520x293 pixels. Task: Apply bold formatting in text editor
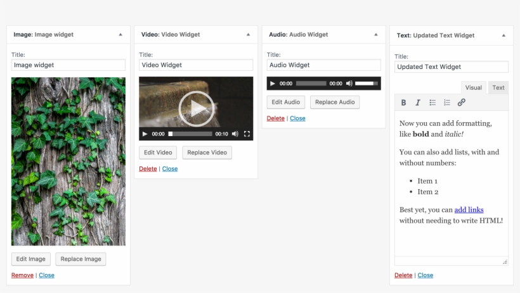(403, 103)
